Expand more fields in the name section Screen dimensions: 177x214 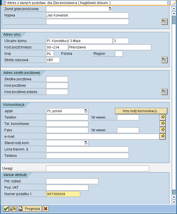click(x=165, y=22)
